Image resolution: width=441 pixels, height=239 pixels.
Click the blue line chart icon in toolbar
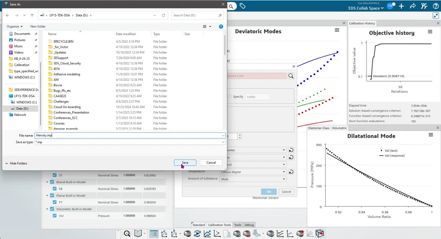coord(207,233)
